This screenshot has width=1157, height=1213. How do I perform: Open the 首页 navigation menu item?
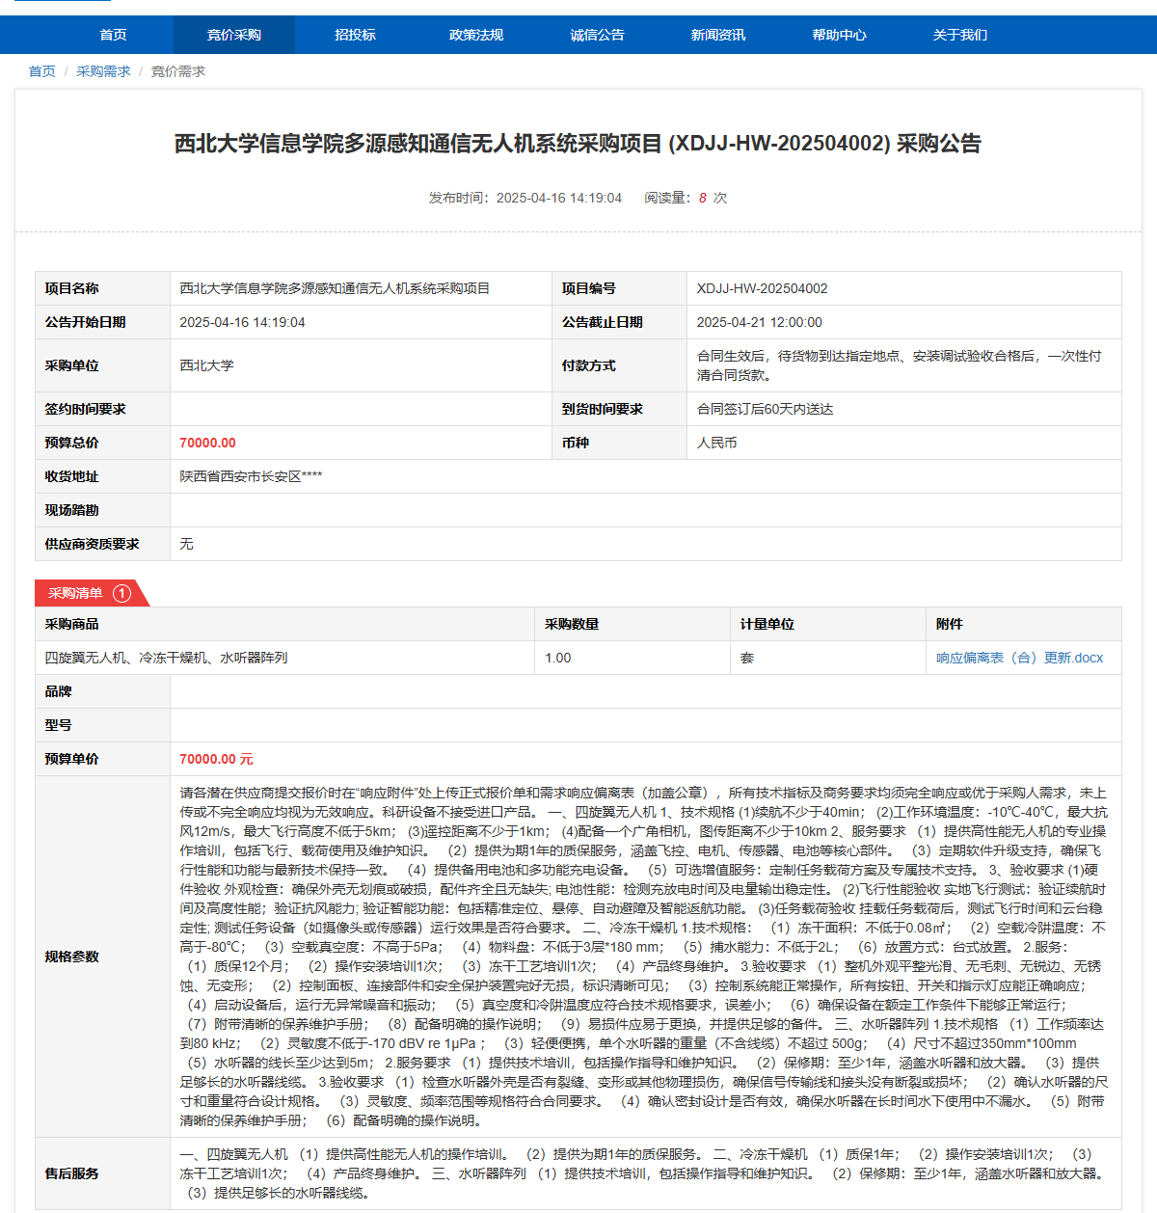click(113, 35)
